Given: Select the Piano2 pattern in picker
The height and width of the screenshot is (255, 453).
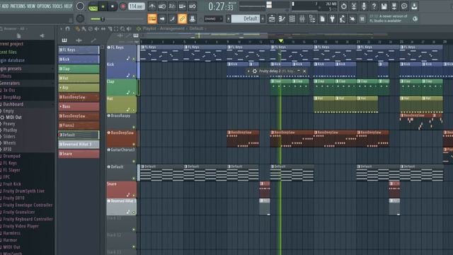Looking at the screenshot, I should coord(79,125).
